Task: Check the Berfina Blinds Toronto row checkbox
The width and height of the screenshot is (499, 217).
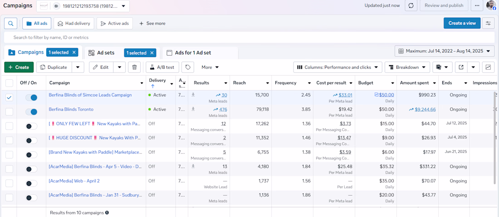Action: 9,112
